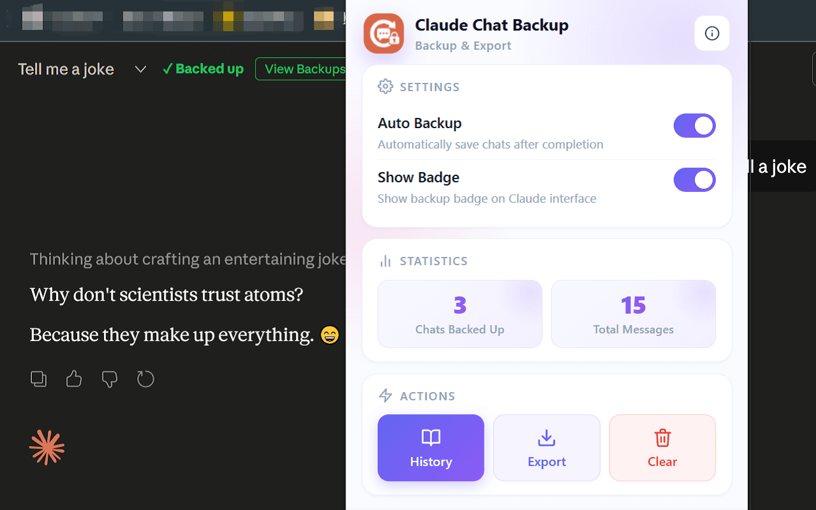816x510 pixels.
Task: Click the Total Messages statistic card
Action: [x=633, y=314]
